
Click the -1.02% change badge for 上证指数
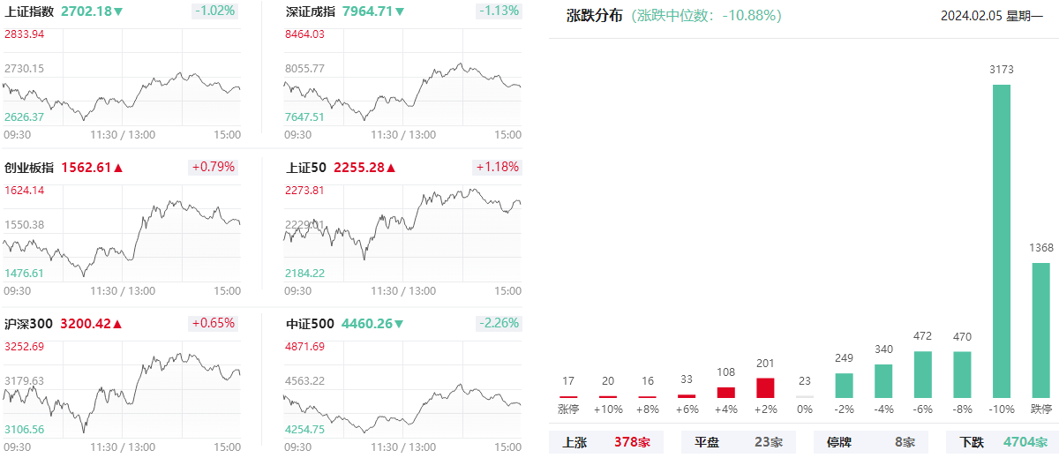pyautogui.click(x=214, y=11)
